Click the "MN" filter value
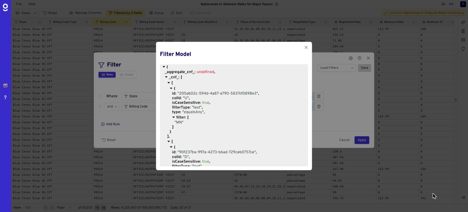 pos(179,122)
